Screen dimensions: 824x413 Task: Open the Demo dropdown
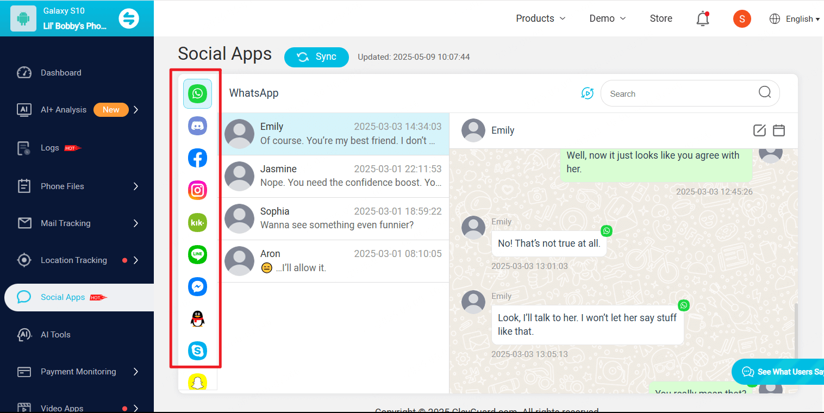click(x=608, y=18)
